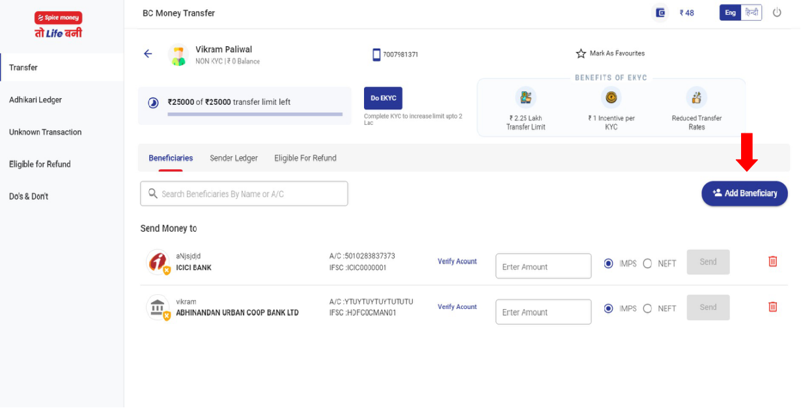
Task: Click the Mark As Favourites star
Action: [581, 53]
